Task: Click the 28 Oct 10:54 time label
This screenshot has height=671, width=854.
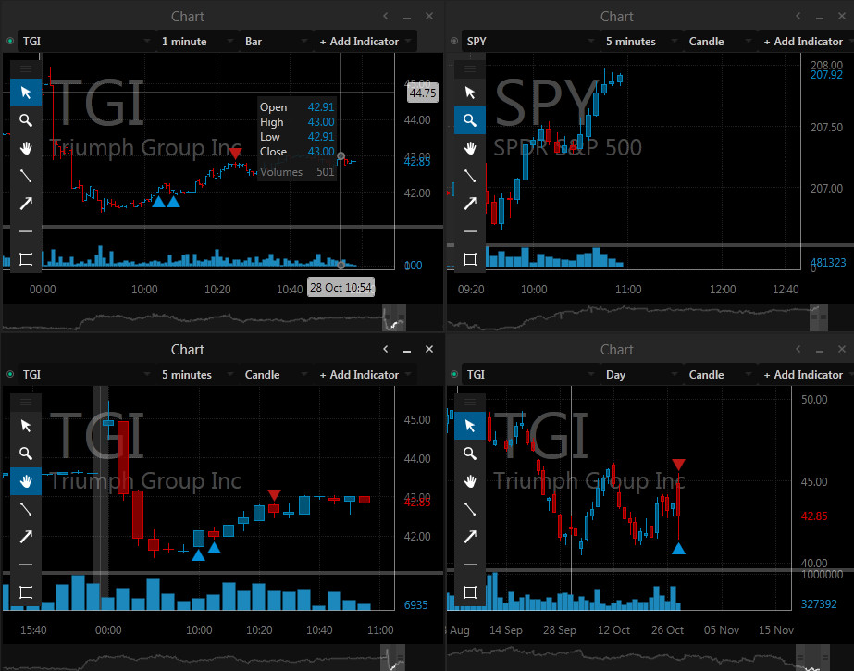Action: click(x=340, y=288)
